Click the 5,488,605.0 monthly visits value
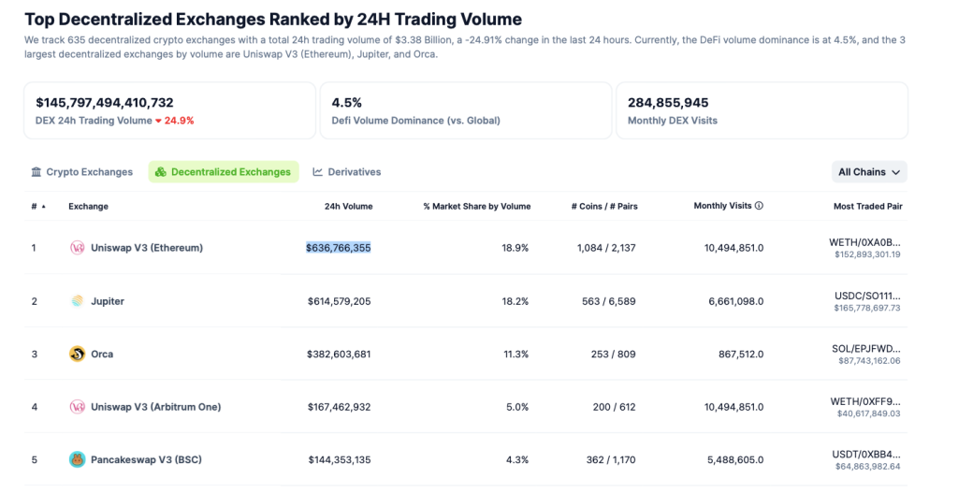This screenshot has width=958, height=493. point(735,459)
